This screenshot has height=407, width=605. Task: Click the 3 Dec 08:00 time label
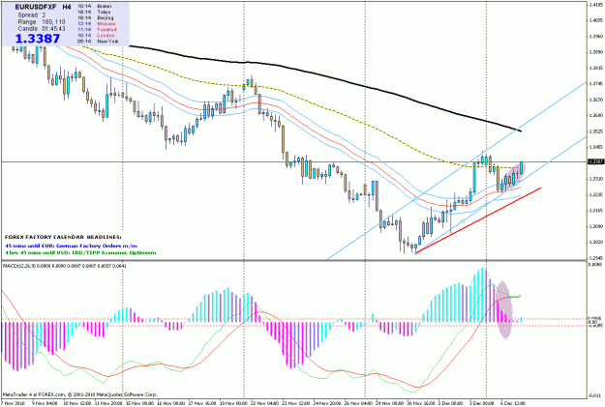tap(482, 403)
